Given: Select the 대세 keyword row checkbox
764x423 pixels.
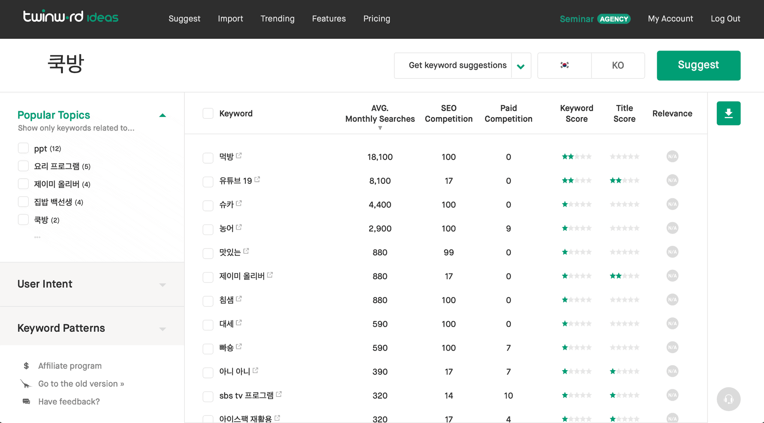Looking at the screenshot, I should (208, 325).
